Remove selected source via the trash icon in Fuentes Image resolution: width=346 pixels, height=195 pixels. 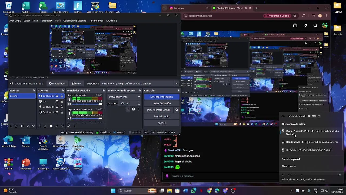coord(45,126)
